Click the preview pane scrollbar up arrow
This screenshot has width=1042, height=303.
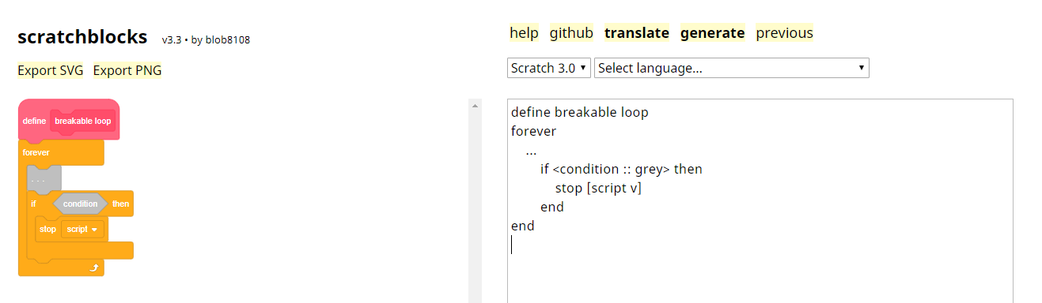pos(476,105)
